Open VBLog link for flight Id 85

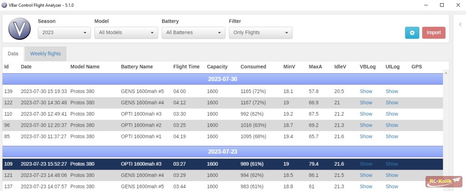tap(366, 136)
